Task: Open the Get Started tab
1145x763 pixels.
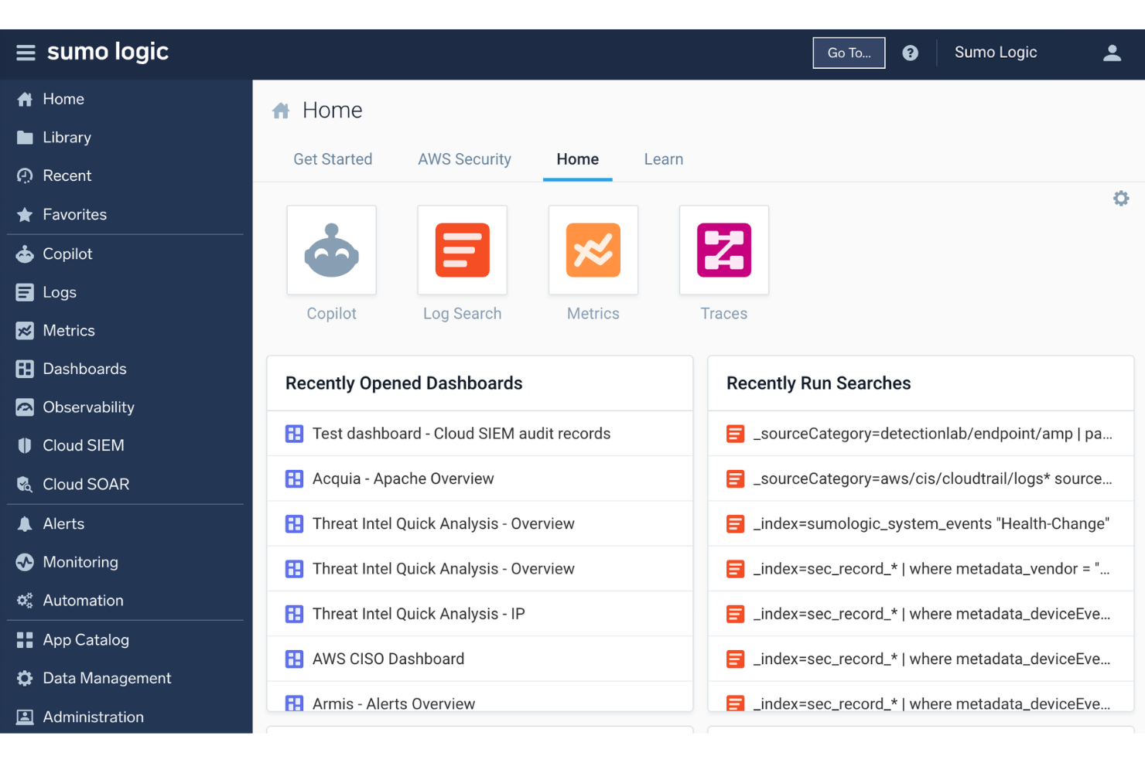Action: (333, 159)
